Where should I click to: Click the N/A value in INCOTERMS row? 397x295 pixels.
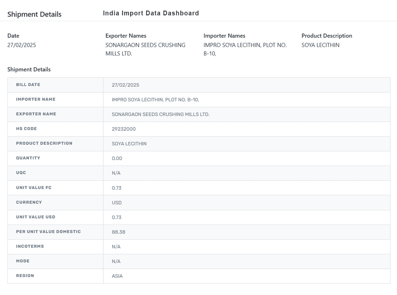click(x=116, y=247)
